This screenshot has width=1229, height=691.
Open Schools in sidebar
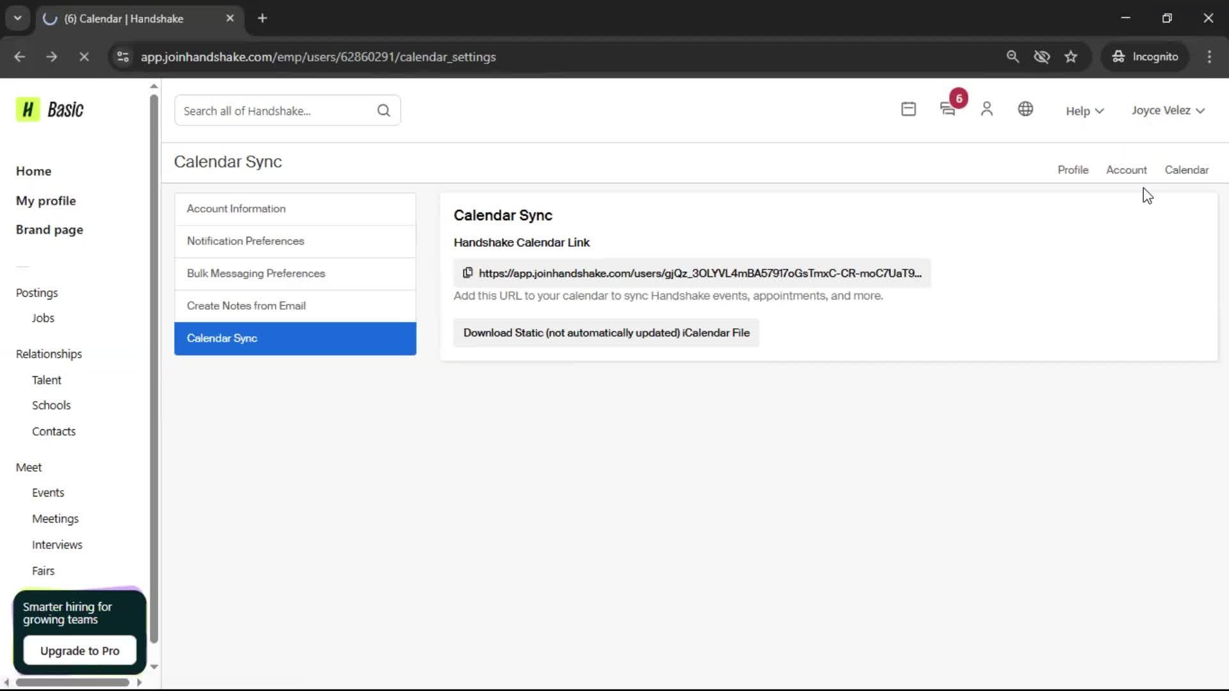pyautogui.click(x=51, y=406)
